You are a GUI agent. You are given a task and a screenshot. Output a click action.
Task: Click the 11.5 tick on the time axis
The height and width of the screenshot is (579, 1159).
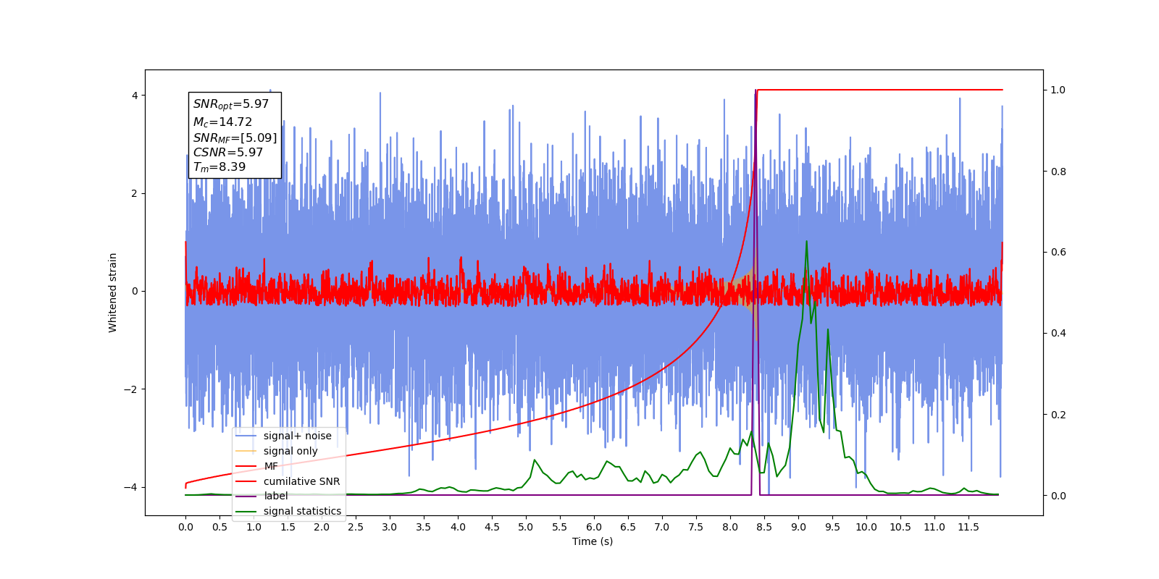click(968, 527)
